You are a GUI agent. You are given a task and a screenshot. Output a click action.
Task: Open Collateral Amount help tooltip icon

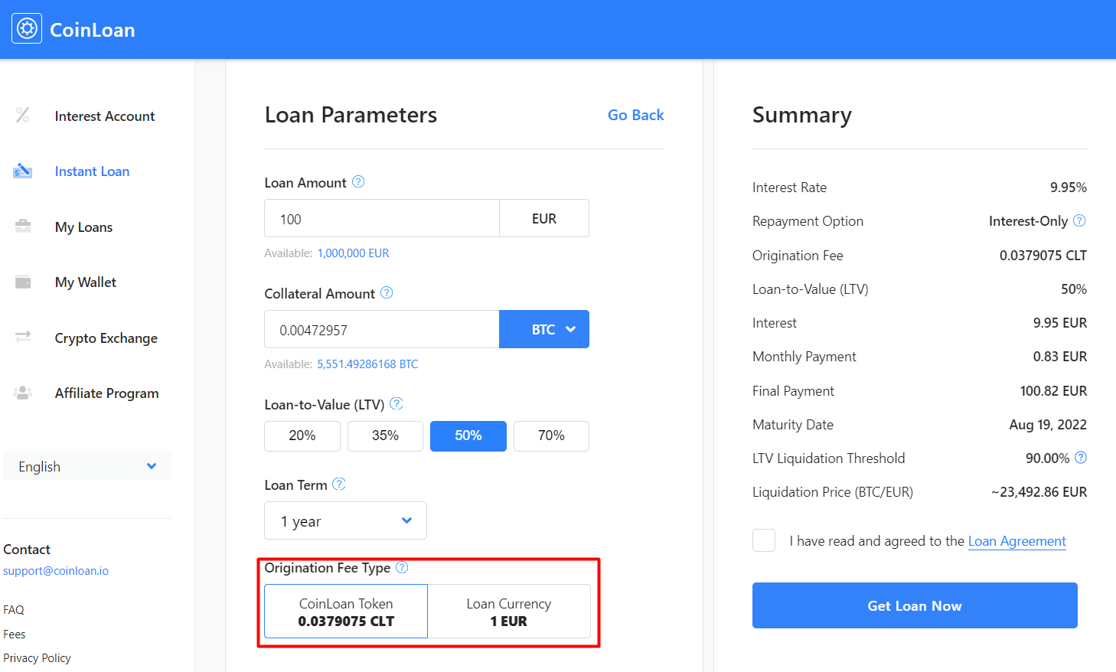(x=387, y=293)
